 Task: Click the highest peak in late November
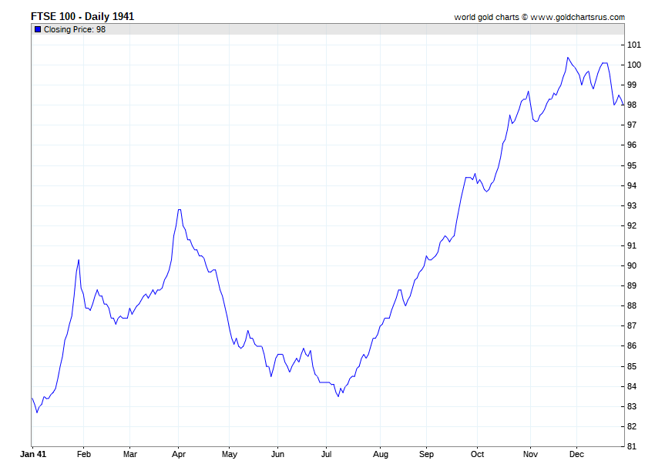click(x=568, y=57)
